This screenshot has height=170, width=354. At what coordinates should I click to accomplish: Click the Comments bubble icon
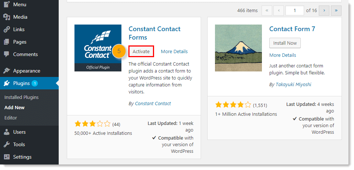pyautogui.click(x=7, y=54)
